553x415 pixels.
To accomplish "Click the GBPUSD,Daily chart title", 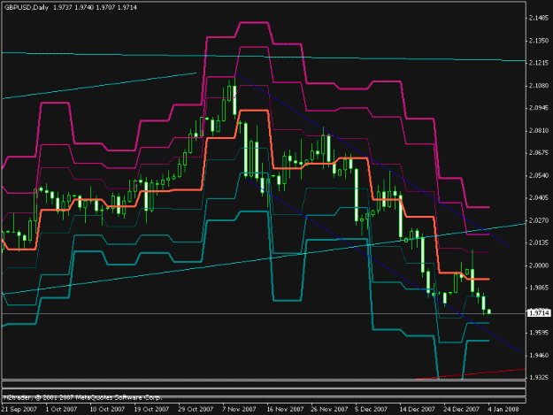I will point(26,7).
